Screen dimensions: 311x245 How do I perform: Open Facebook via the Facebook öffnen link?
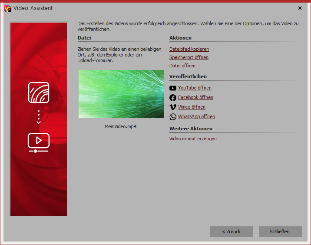(x=195, y=97)
